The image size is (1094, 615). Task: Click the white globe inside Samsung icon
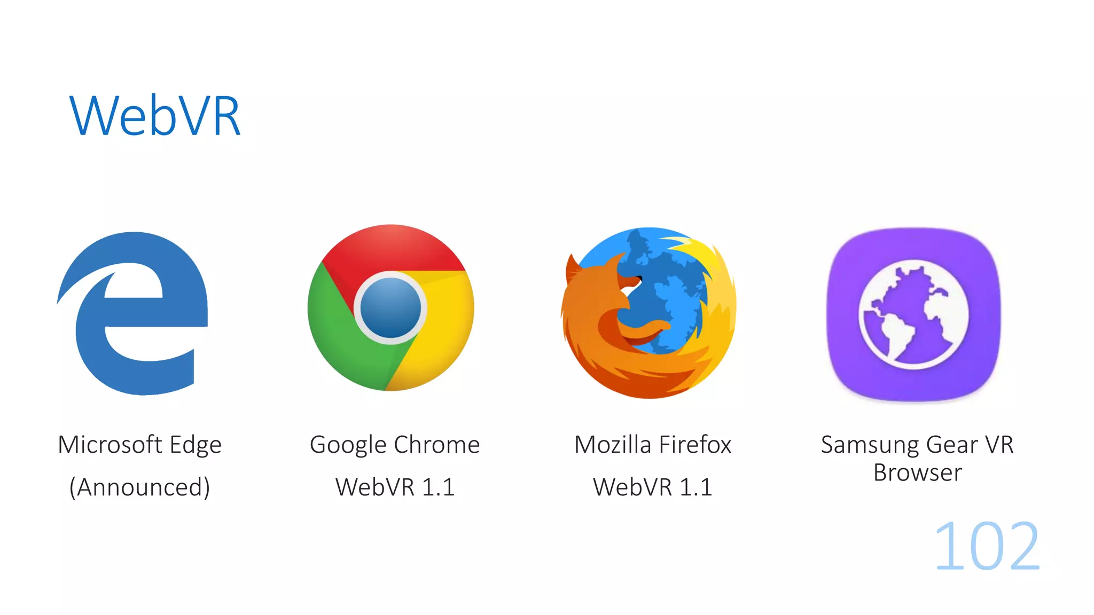pos(913,314)
